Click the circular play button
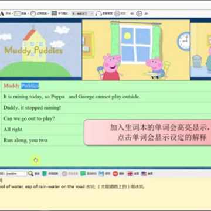Image resolution: width=211 pixels, height=211 pixels. (x=139, y=13)
